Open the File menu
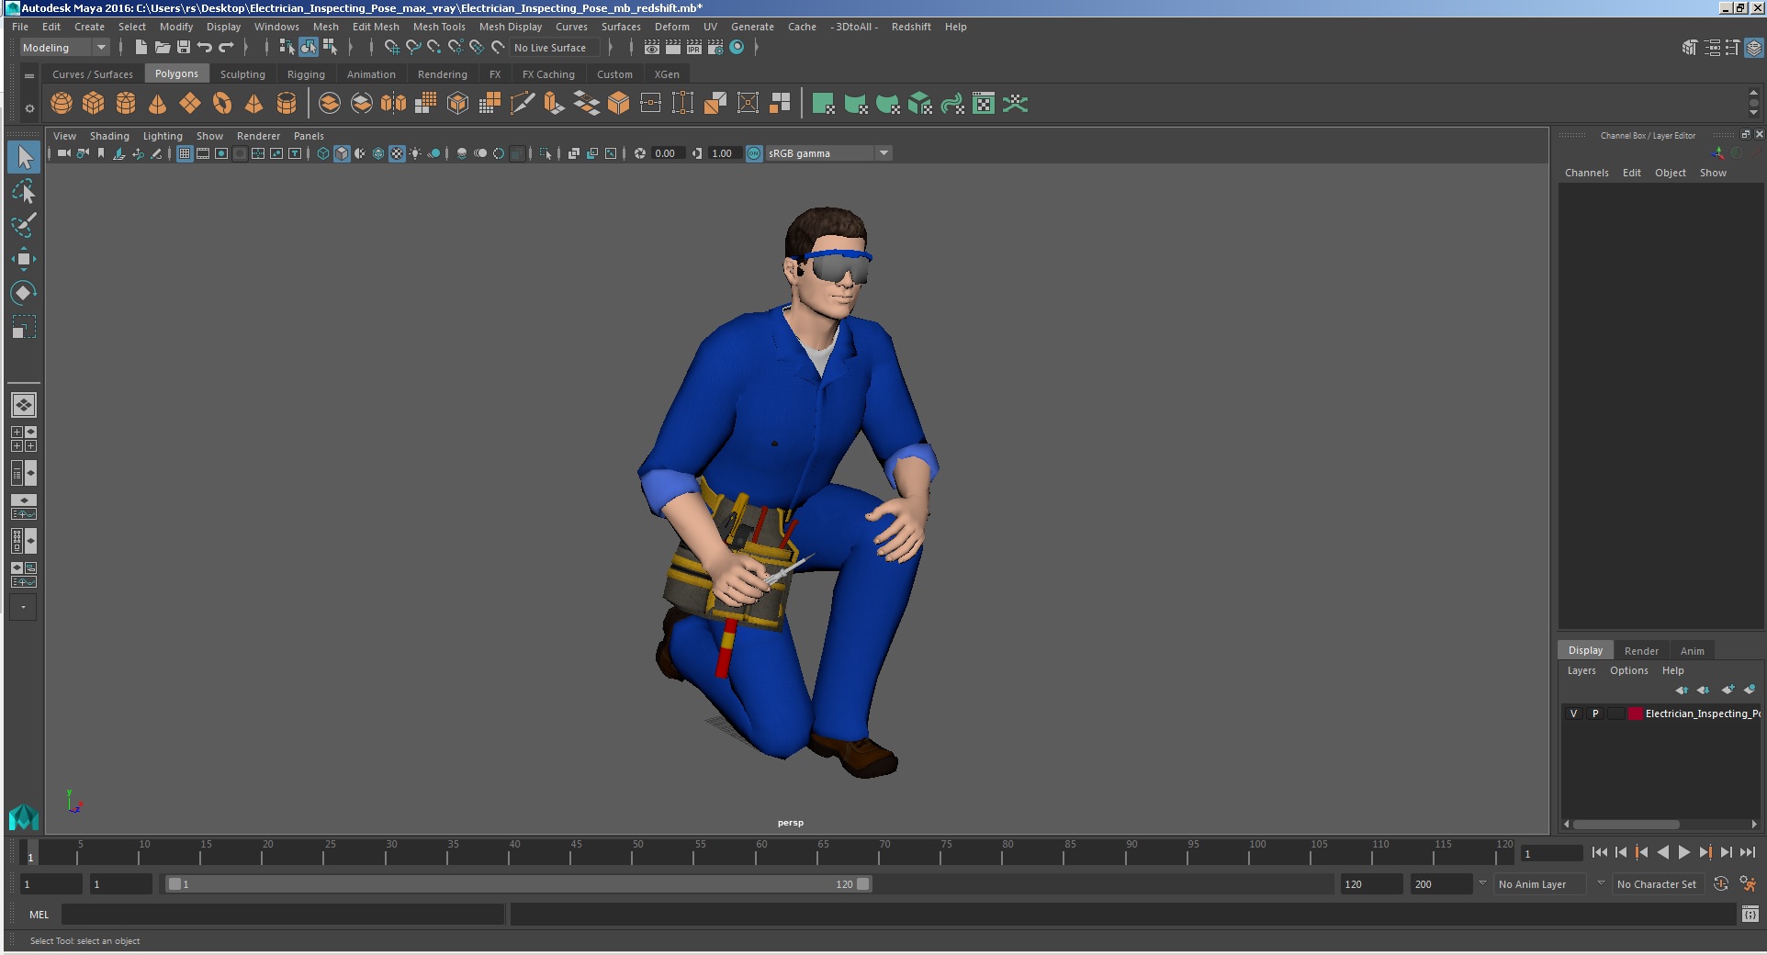The width and height of the screenshot is (1767, 955). [x=20, y=27]
